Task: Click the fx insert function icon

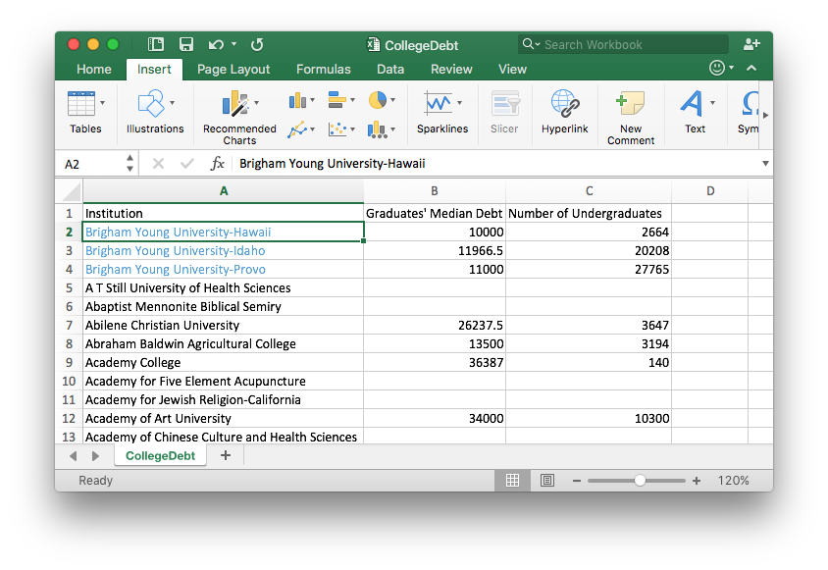Action: [x=218, y=163]
